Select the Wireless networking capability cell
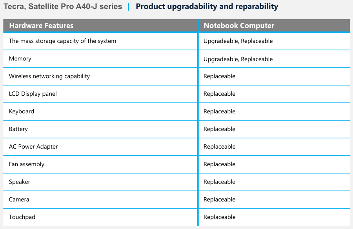The image size is (353, 229). [x=49, y=76]
